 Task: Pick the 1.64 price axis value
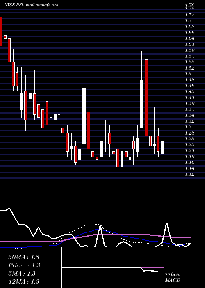189,38
